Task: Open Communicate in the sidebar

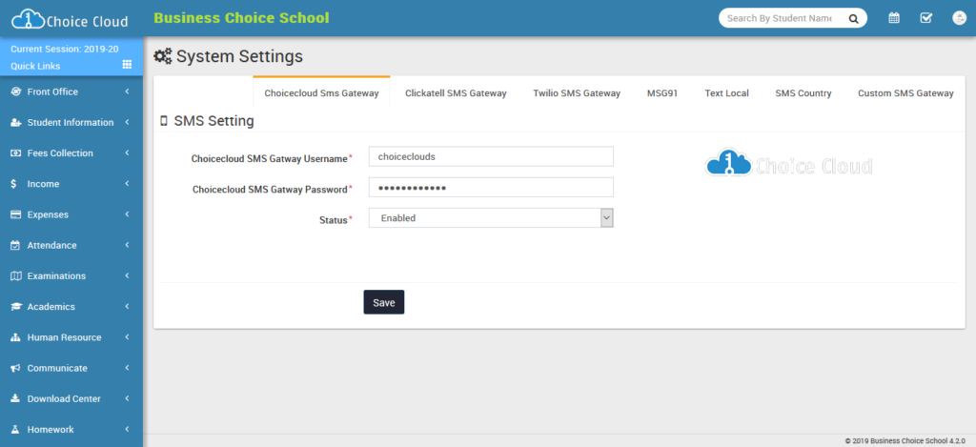Action: pos(71,368)
